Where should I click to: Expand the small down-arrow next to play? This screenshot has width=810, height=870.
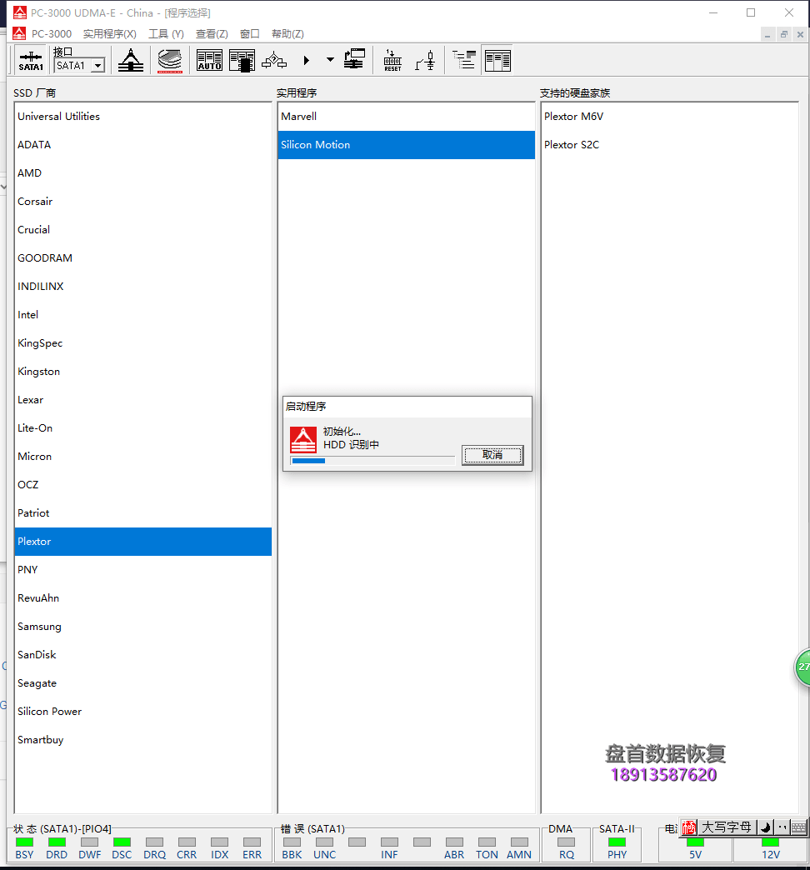click(330, 60)
